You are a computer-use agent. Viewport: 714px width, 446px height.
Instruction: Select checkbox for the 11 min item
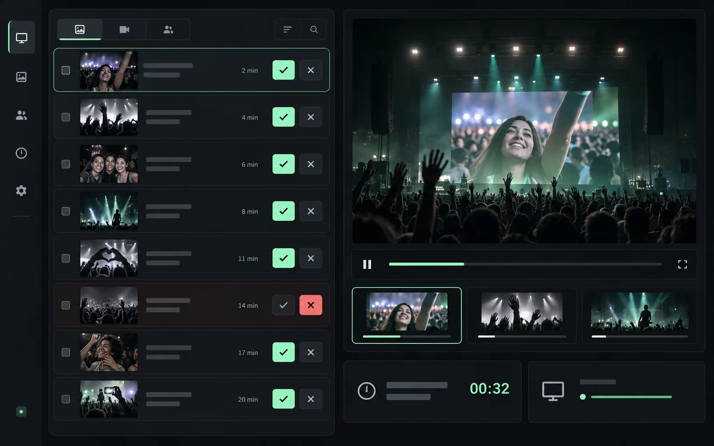(66, 258)
